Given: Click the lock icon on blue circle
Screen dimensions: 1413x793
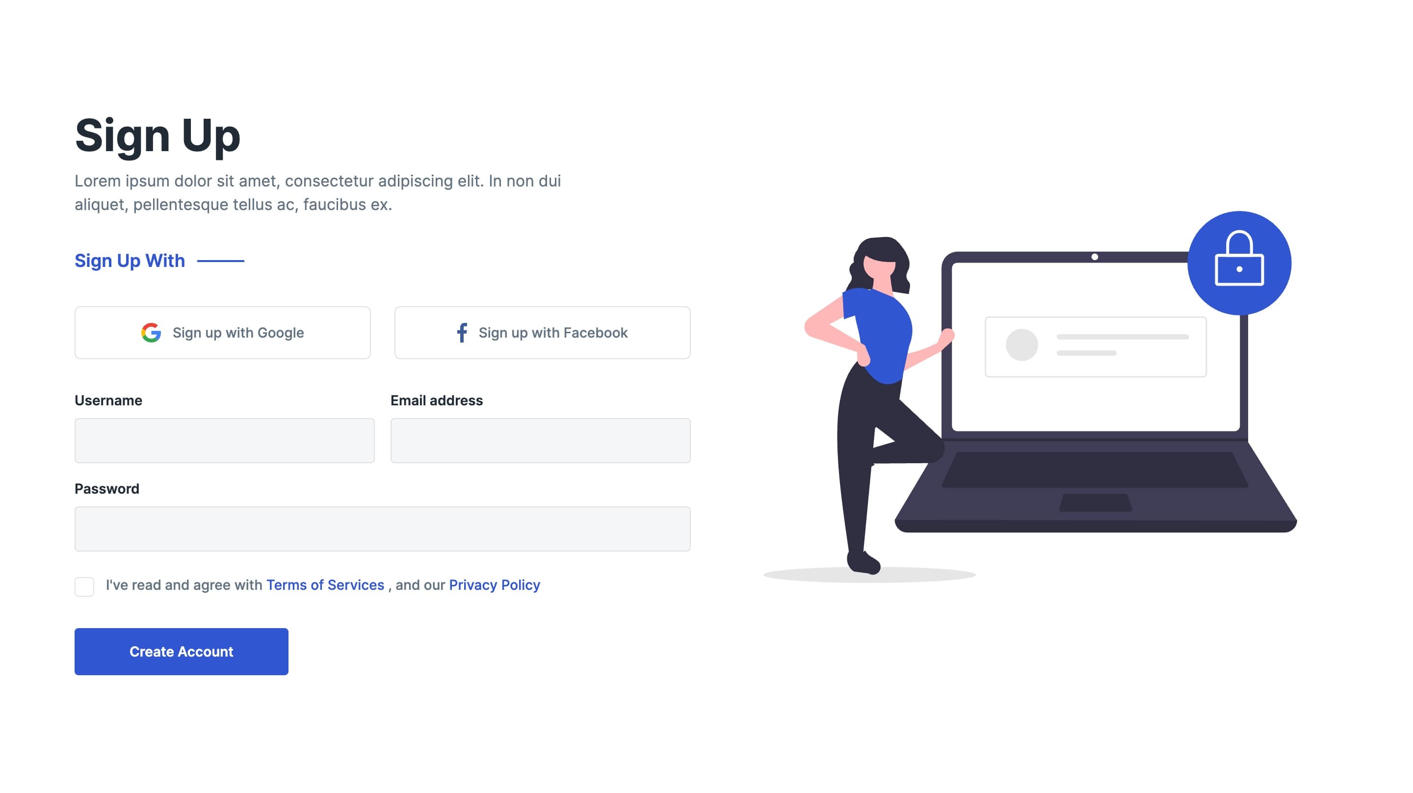Looking at the screenshot, I should [1239, 264].
